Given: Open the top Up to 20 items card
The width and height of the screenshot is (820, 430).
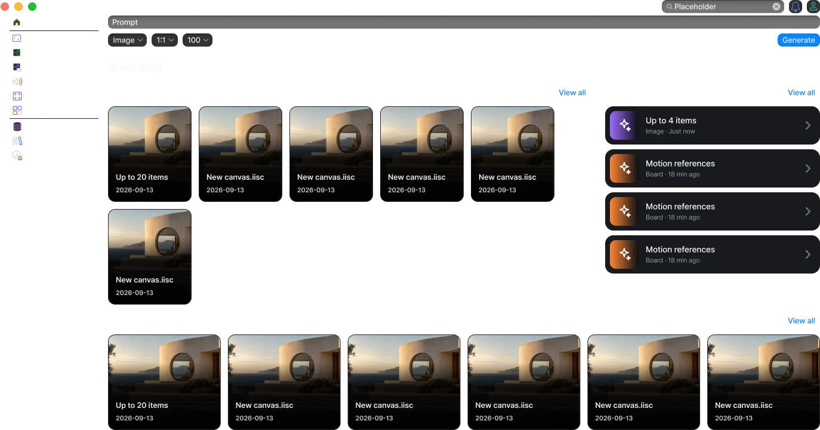Looking at the screenshot, I should [x=150, y=154].
